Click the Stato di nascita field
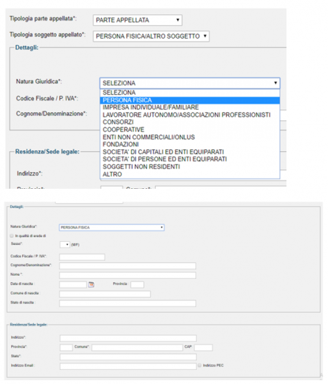328x384 pixels. pos(128,303)
